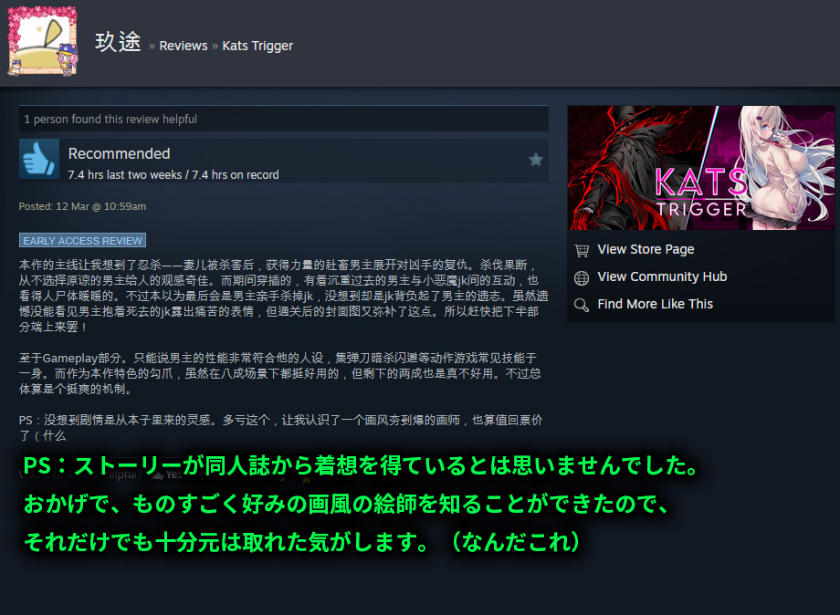Screen dimensions: 840x615
Task: Click the star icon on the review header
Action: [x=536, y=158]
